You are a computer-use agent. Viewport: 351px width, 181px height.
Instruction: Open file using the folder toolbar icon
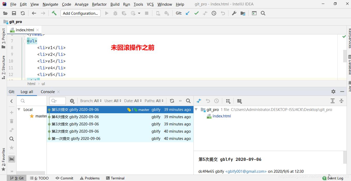click(x=5, y=13)
